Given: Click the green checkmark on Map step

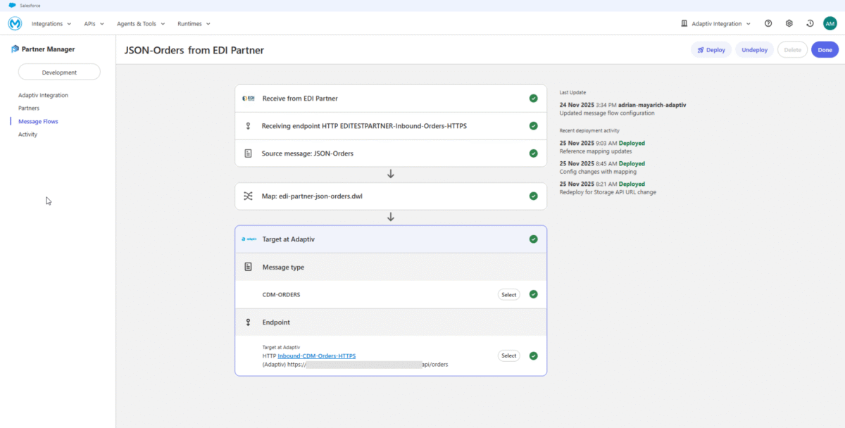Looking at the screenshot, I should pyautogui.click(x=534, y=196).
